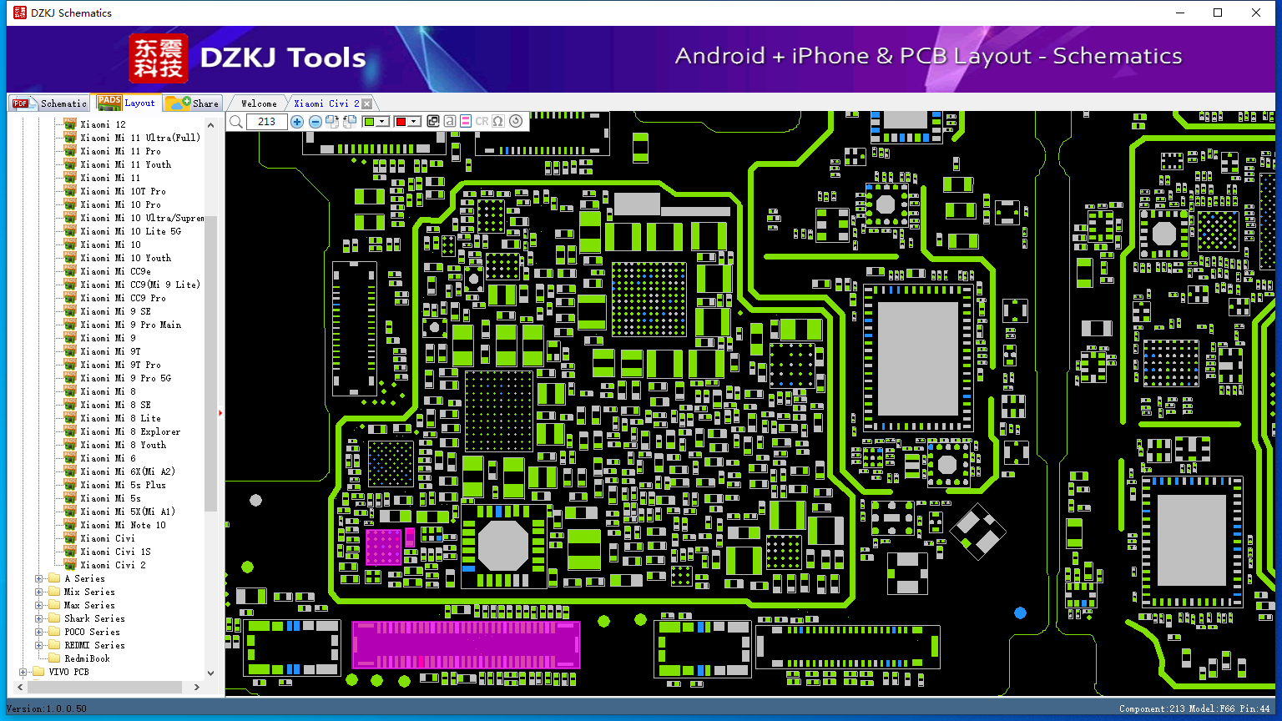Click the PADS icon for Xiaomi Mi 5s Plus

coord(70,485)
